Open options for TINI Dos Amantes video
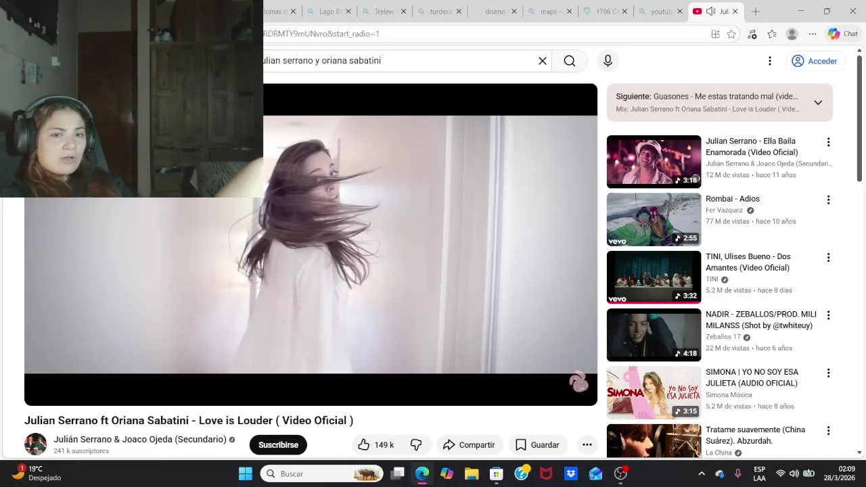866x487 pixels. 828,257
